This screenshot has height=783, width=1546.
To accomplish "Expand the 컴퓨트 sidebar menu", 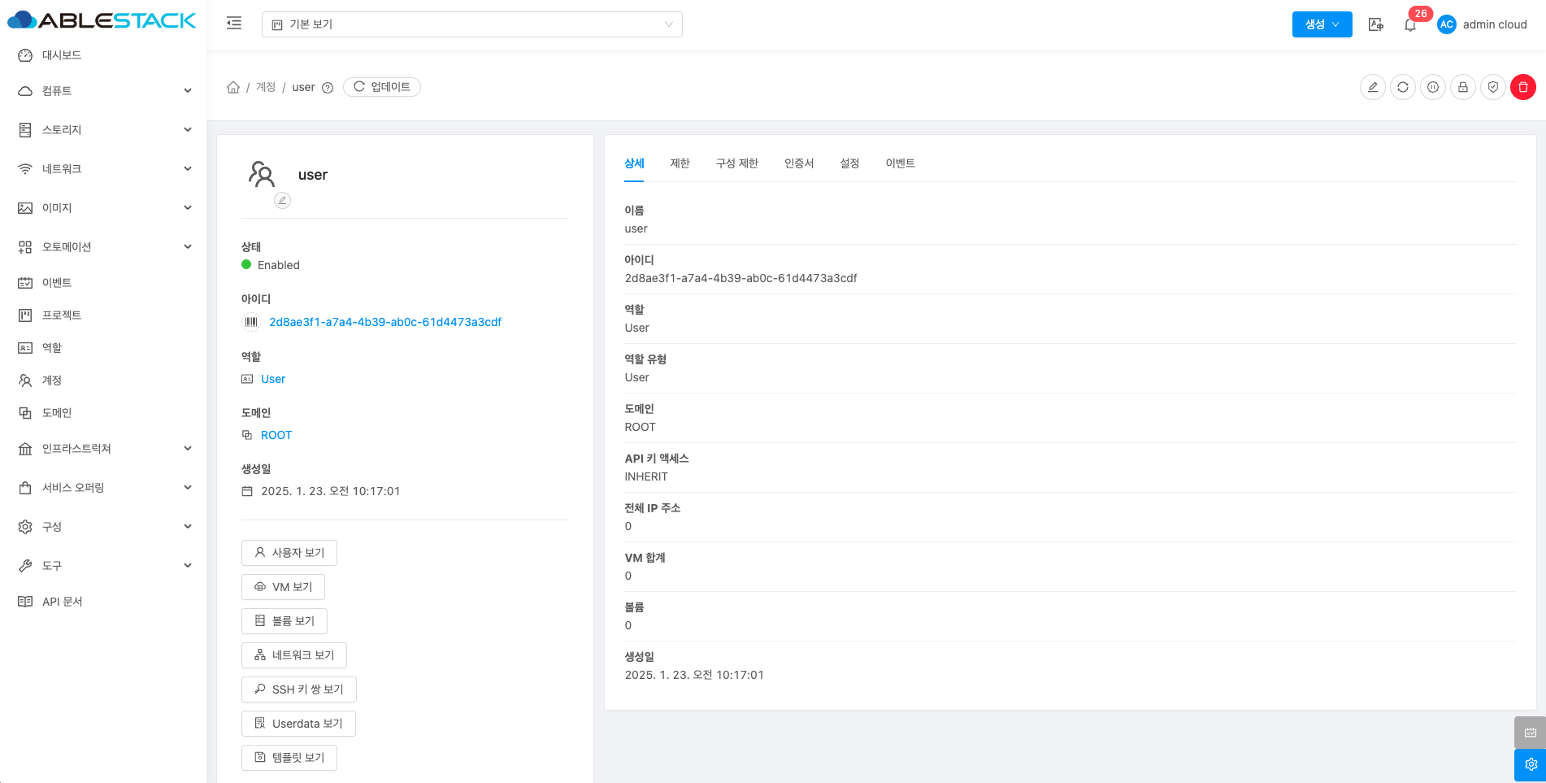I will pos(104,91).
